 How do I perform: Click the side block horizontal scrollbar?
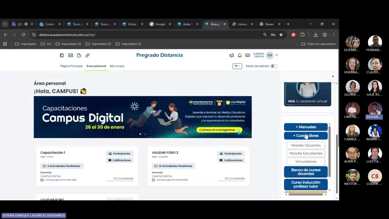coord(305,194)
